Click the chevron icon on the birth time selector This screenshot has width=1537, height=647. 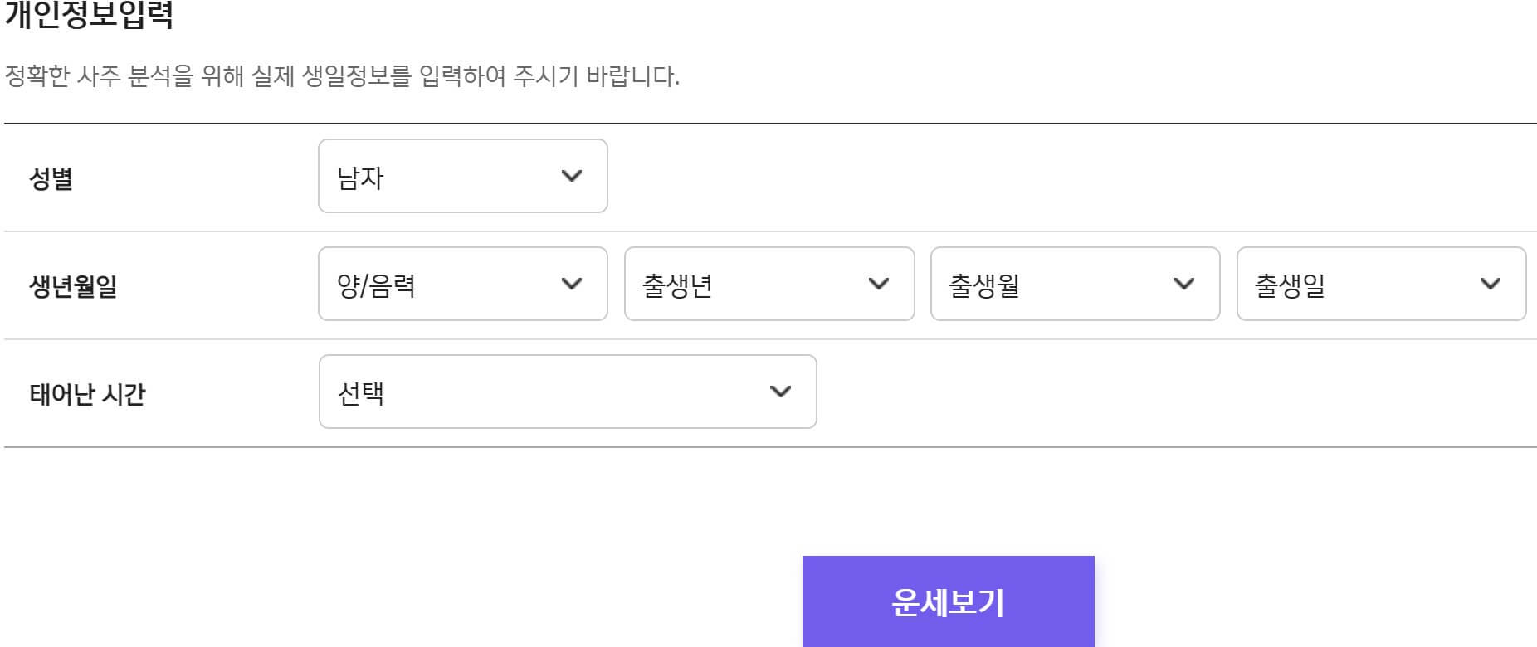(x=780, y=392)
